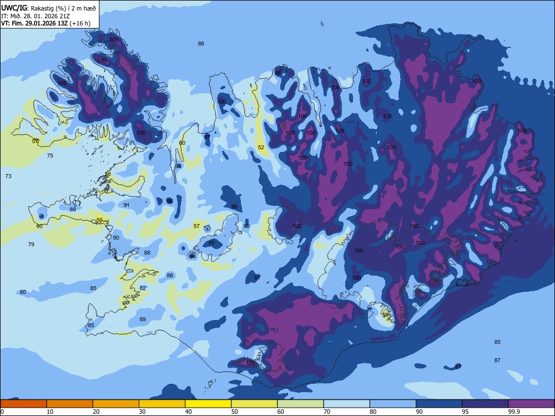This screenshot has width=555, height=416.
Task: Click the legend tick label 20
Action: click(96, 412)
